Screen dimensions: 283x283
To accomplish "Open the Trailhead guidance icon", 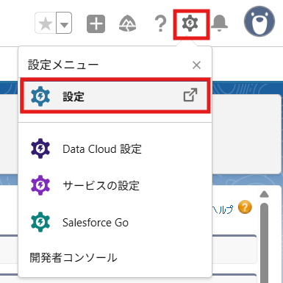I will click(x=127, y=24).
